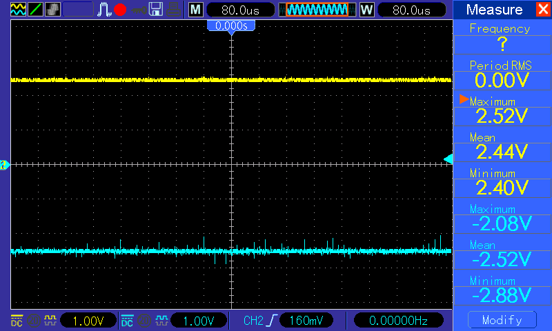Click the CH1 1.00V volts/div value

coord(88,321)
